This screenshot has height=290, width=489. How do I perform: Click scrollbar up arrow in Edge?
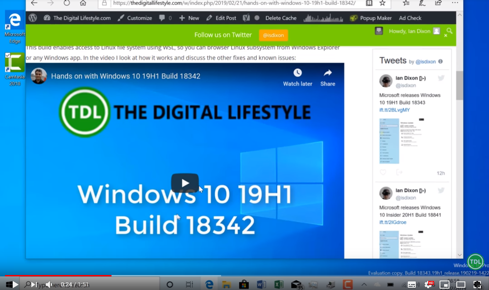(459, 15)
